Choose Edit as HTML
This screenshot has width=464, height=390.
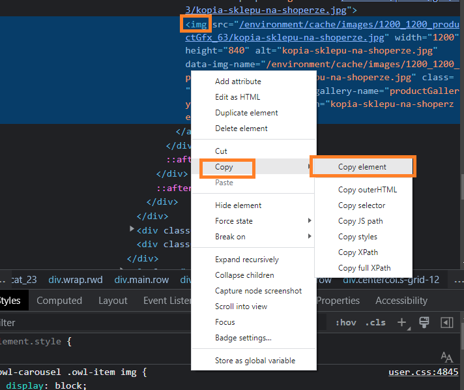237,97
